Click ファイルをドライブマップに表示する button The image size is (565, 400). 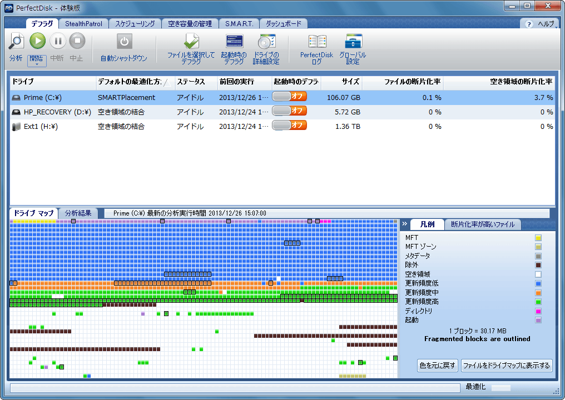coord(507,366)
